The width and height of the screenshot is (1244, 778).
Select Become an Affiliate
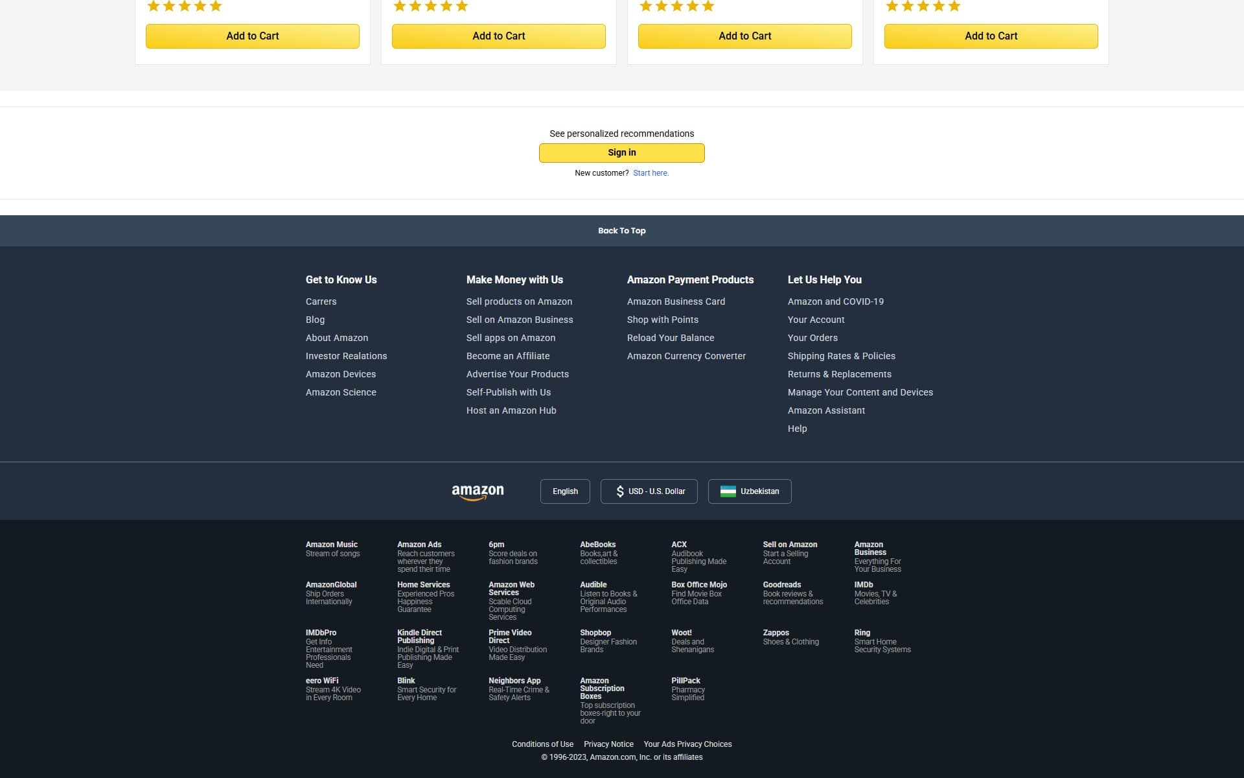(508, 356)
